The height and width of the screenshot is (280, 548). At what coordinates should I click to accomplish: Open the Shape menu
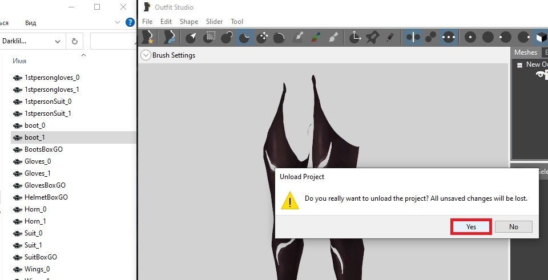click(189, 22)
